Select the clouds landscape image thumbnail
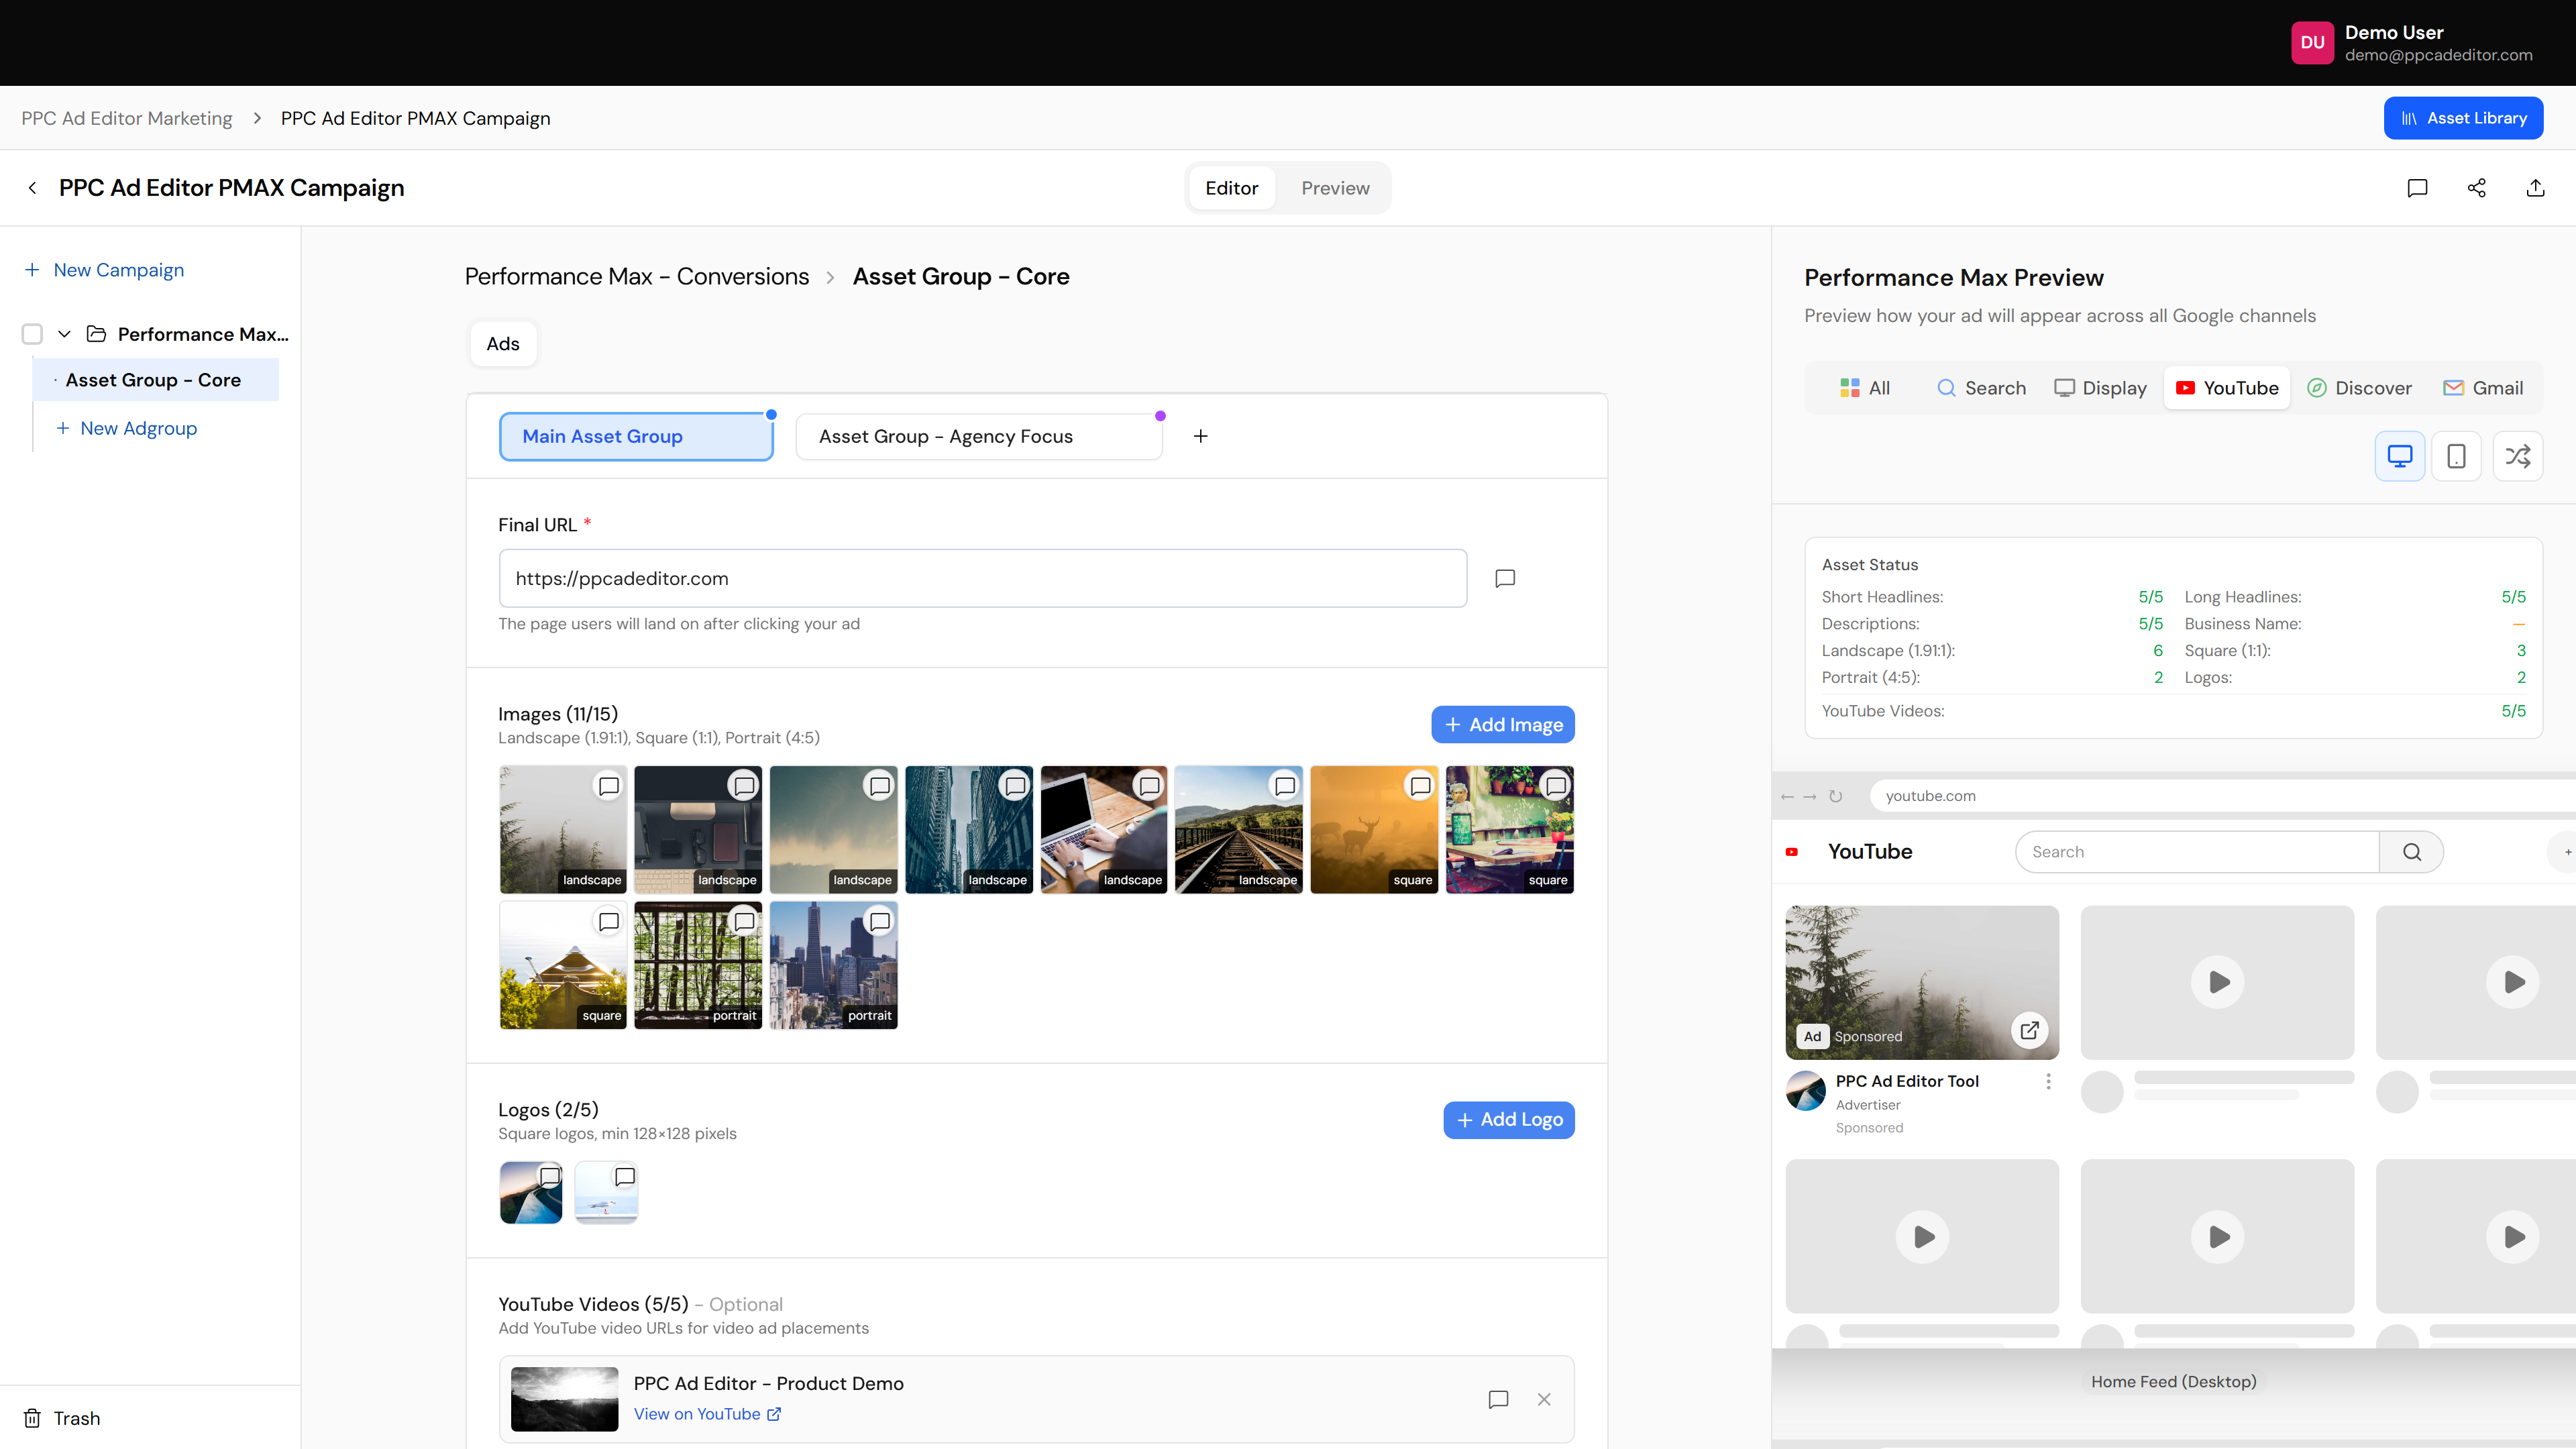The width and height of the screenshot is (2576, 1449). click(834, 830)
